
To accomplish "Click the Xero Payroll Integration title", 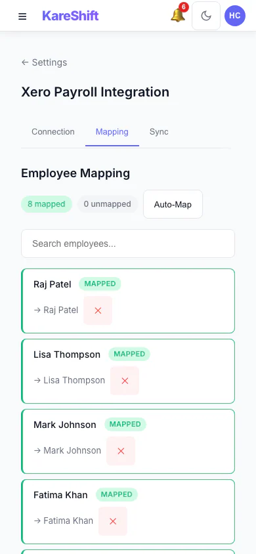I will click(x=95, y=92).
